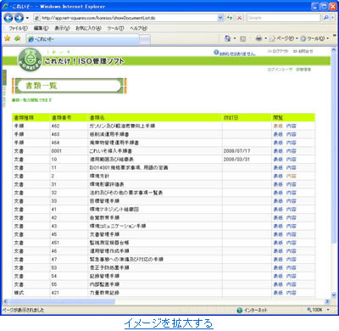Go back with the browser Back arrow

8,18
